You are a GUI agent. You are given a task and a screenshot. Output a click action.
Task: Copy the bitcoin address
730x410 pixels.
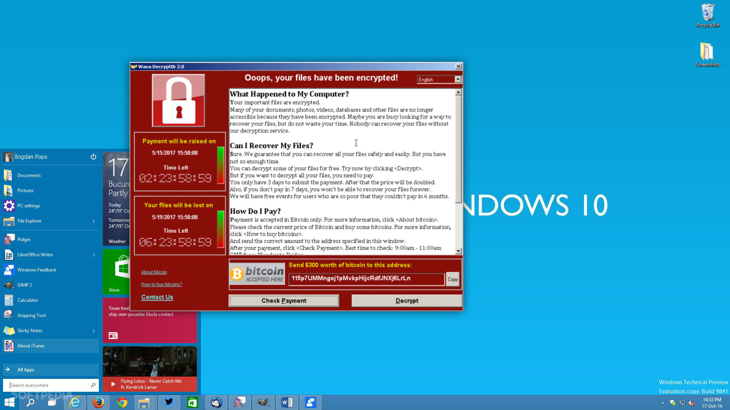[x=452, y=279]
